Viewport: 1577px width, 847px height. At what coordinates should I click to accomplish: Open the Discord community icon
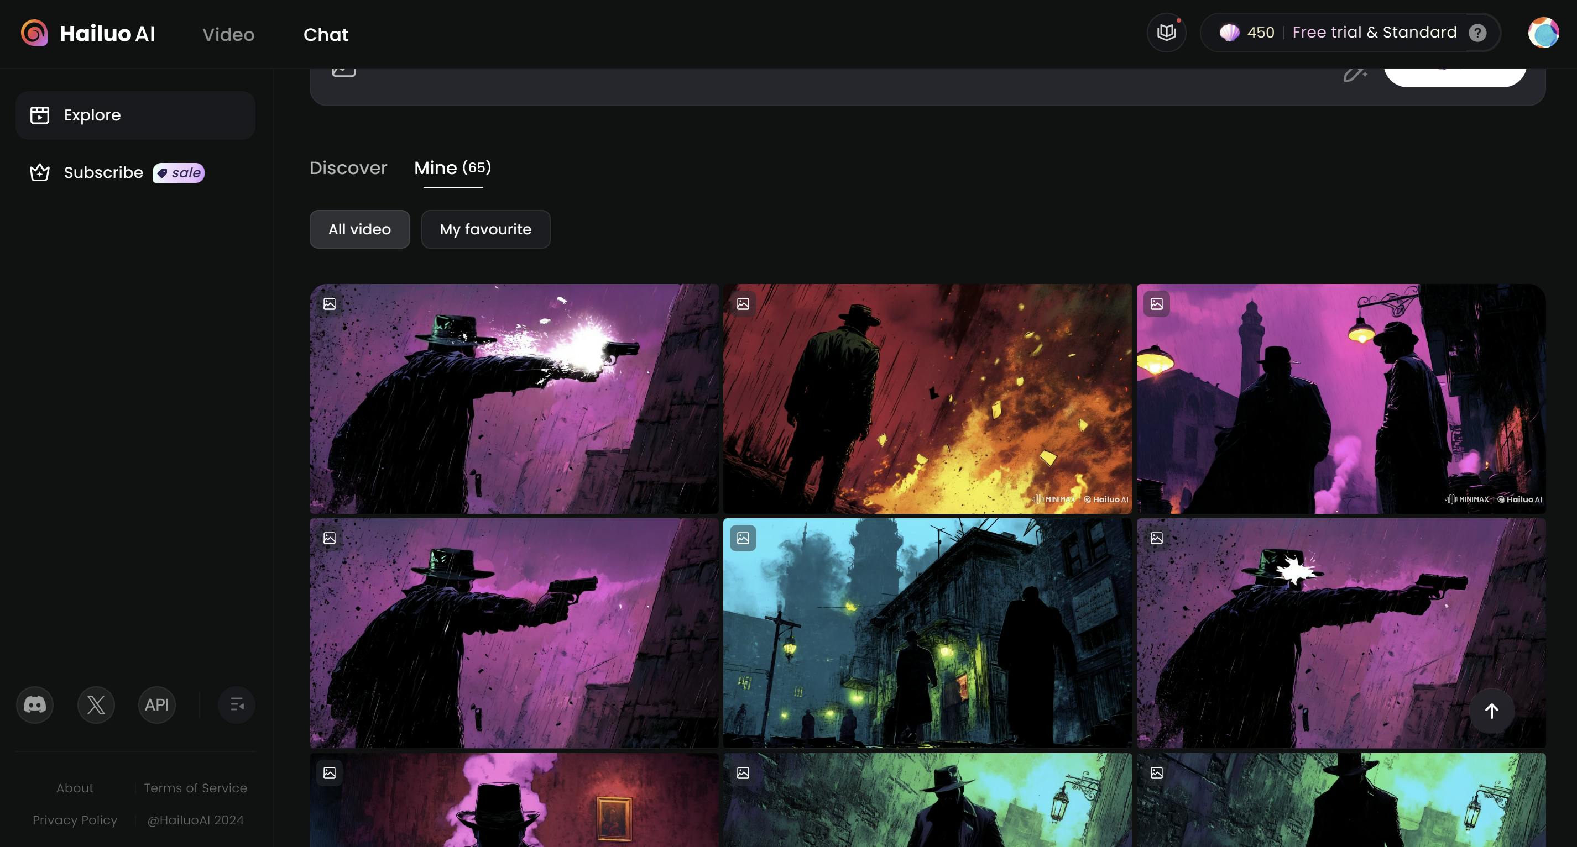click(35, 705)
